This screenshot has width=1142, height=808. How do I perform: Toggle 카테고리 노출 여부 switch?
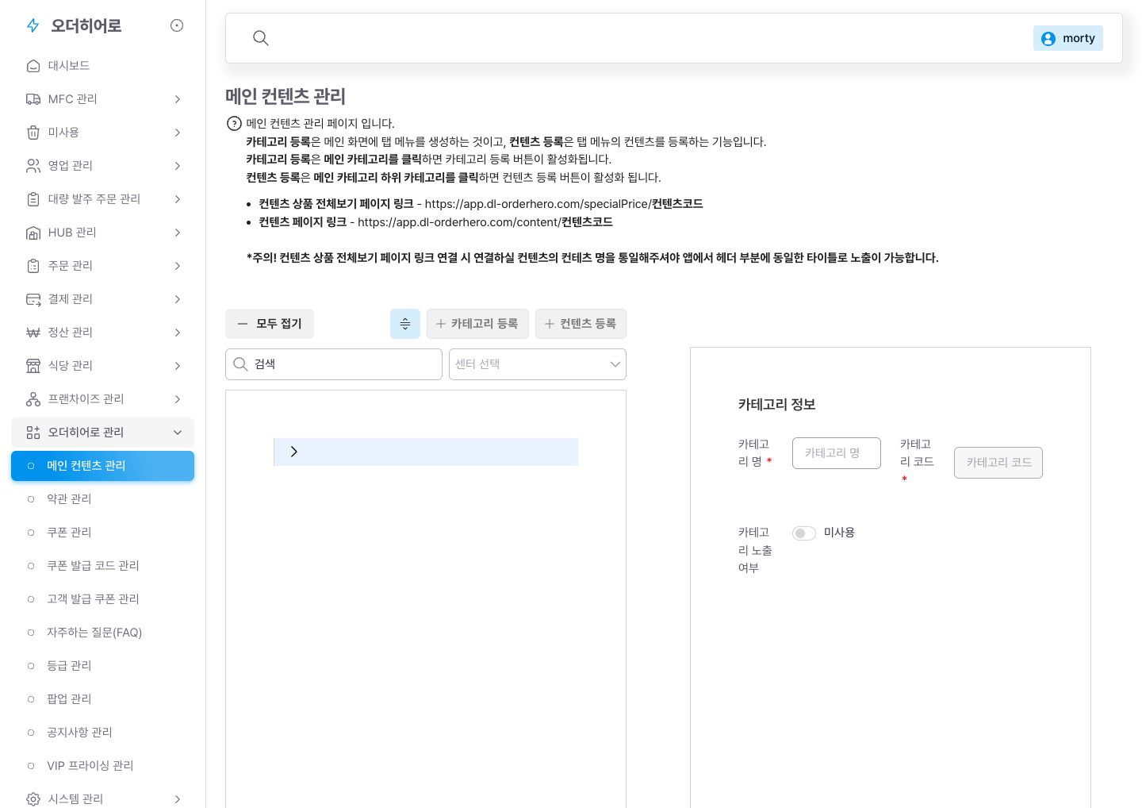[804, 533]
